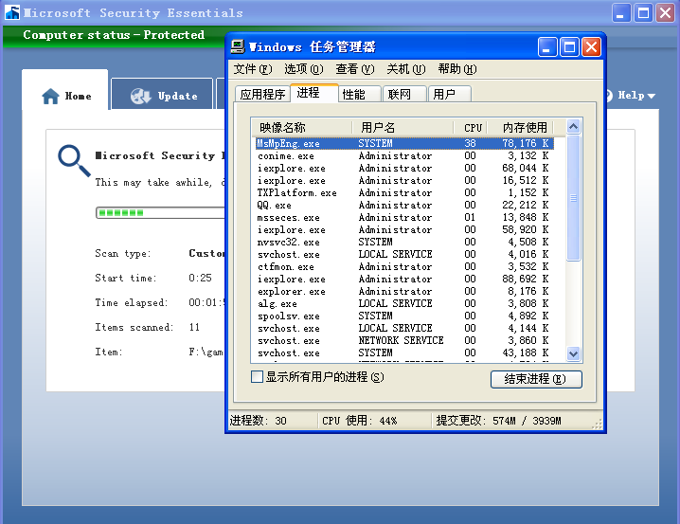Click the Update tab globe icon
The image size is (680, 524).
(140, 96)
